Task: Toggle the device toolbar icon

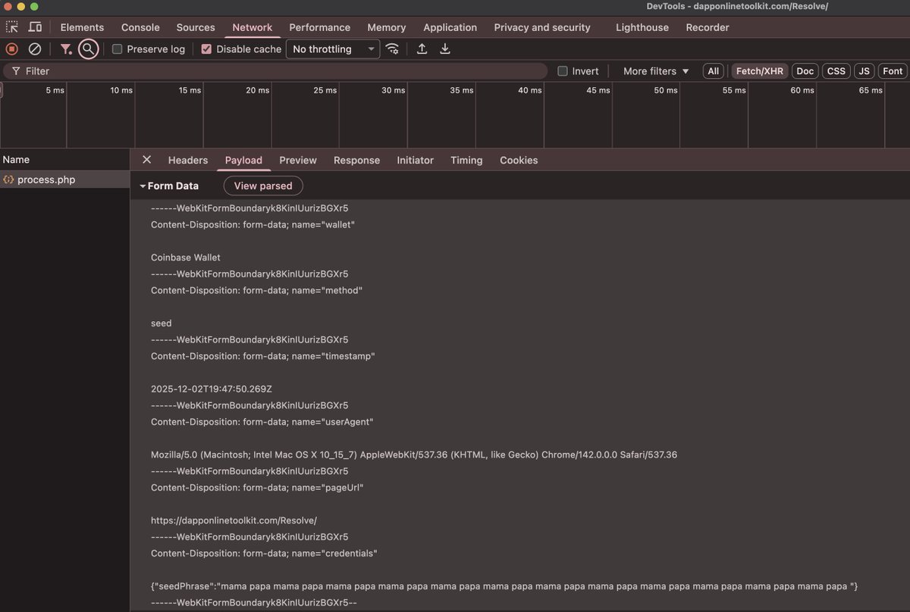Action: [35, 27]
